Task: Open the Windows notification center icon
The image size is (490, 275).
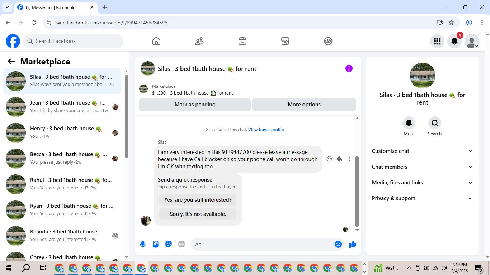Action: (479, 268)
